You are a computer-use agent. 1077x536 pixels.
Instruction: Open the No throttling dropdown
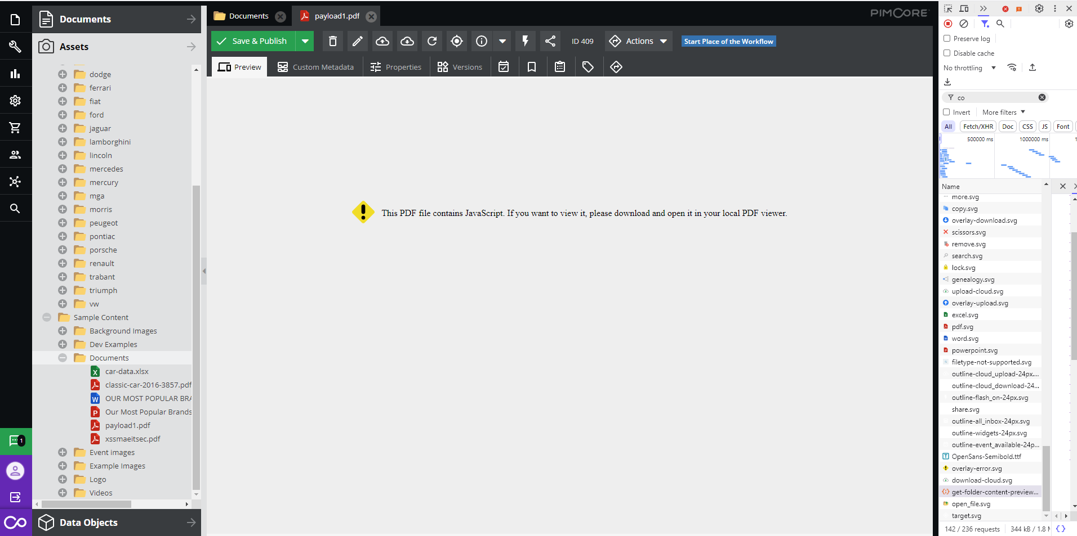[970, 68]
